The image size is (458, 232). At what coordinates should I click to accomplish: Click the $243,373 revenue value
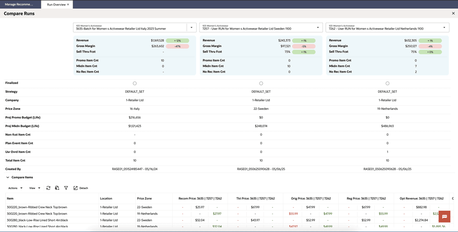(284, 40)
